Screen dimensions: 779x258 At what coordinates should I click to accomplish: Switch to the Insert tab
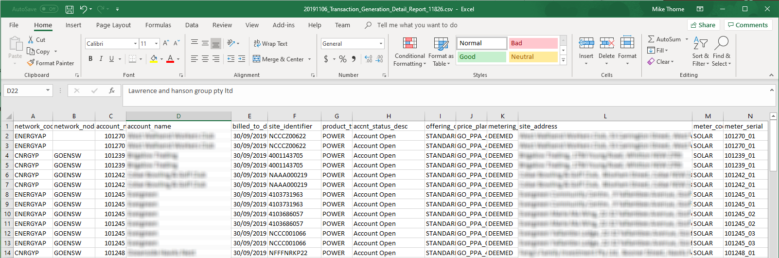pyautogui.click(x=73, y=25)
